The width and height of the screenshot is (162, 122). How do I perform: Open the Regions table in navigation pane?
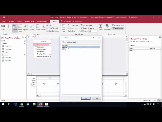(6, 49)
